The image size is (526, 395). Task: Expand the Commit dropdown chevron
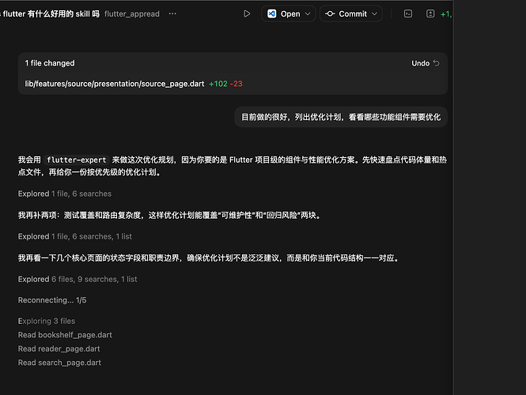click(375, 13)
